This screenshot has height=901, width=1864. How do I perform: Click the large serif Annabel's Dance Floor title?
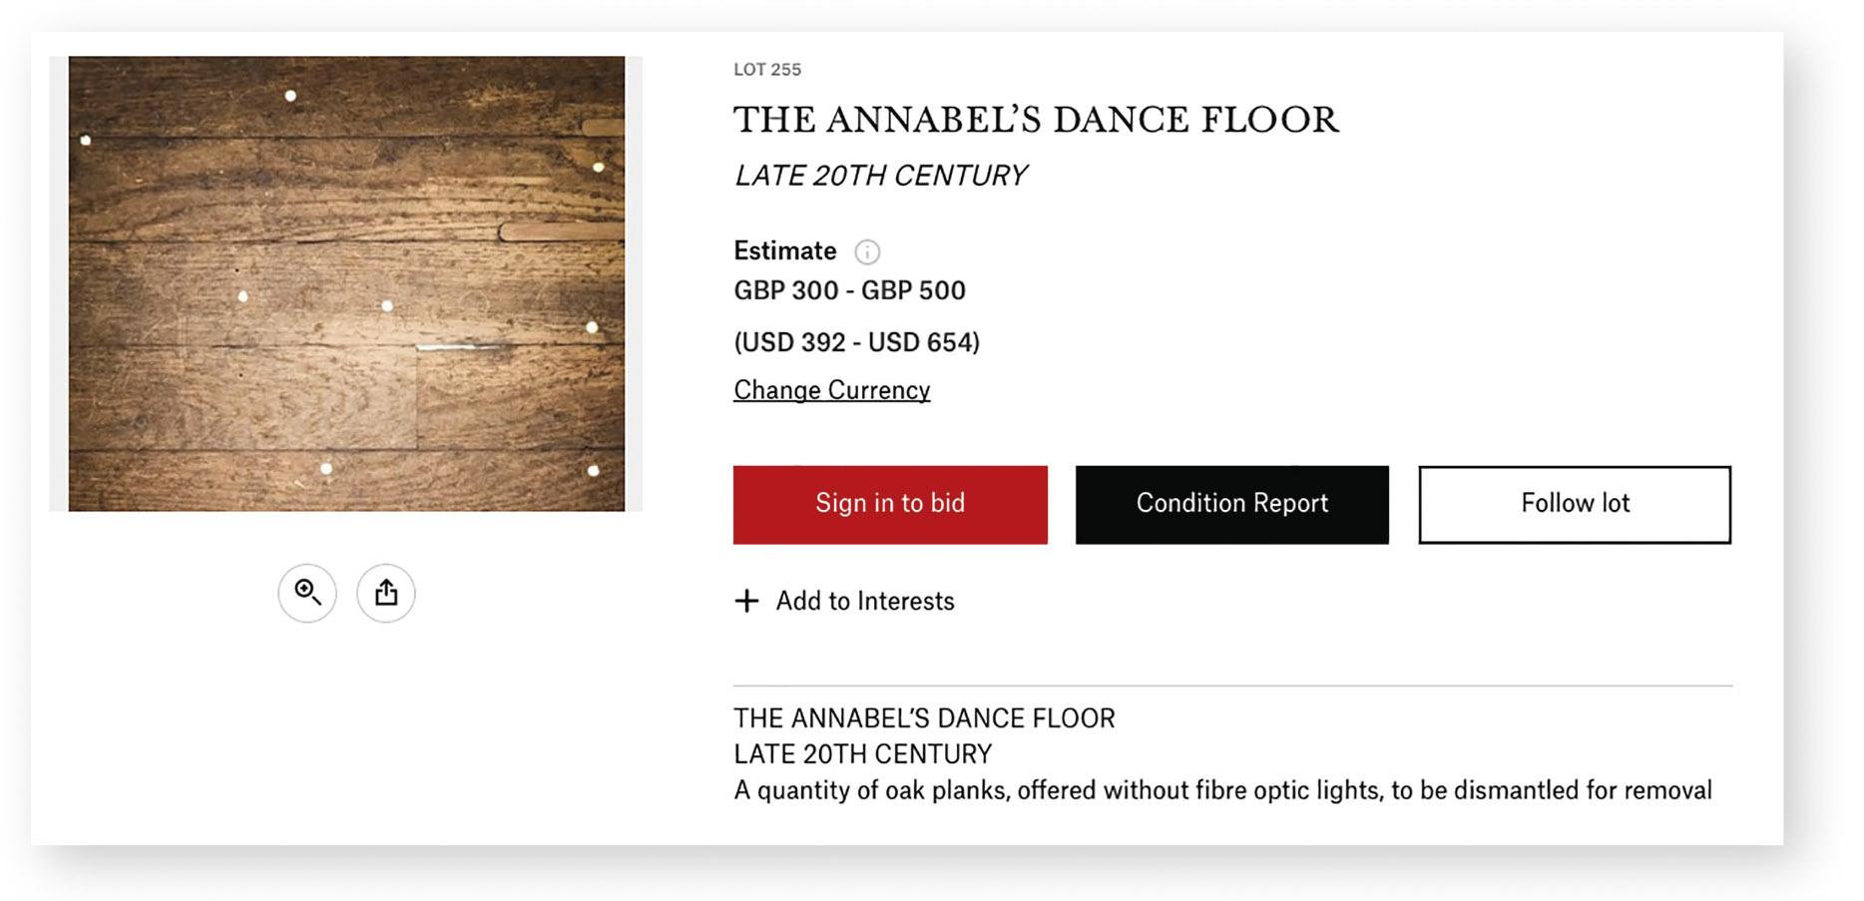click(x=1036, y=121)
